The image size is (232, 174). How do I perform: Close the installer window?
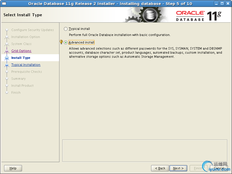pyautogui.click(x=228, y=3)
